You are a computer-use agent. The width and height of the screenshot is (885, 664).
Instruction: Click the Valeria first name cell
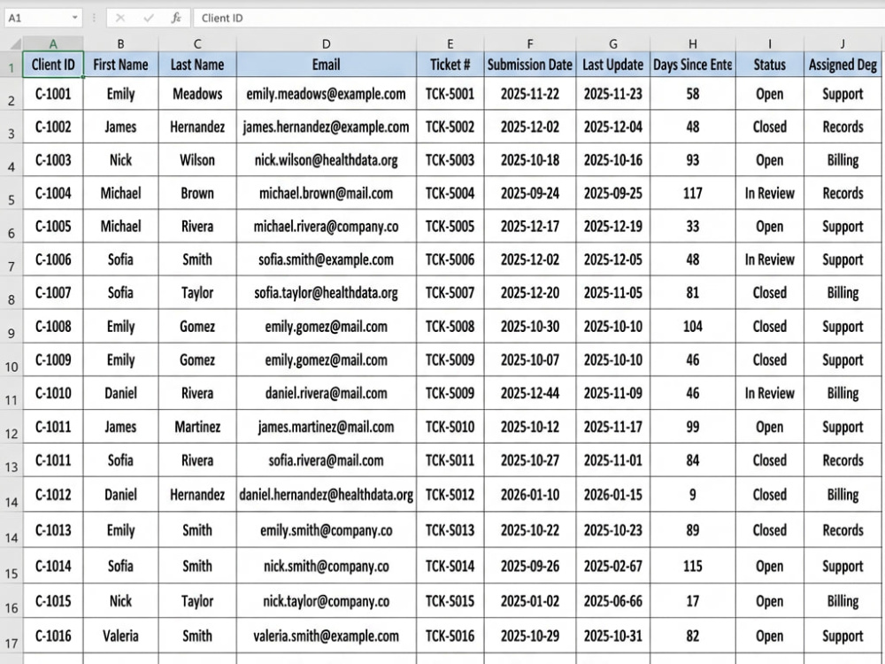120,637
